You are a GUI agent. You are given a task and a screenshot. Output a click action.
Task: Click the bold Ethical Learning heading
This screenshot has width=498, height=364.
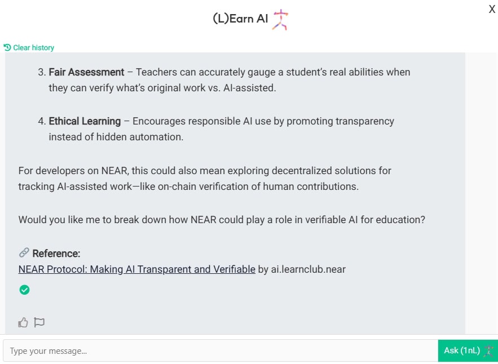(x=85, y=121)
